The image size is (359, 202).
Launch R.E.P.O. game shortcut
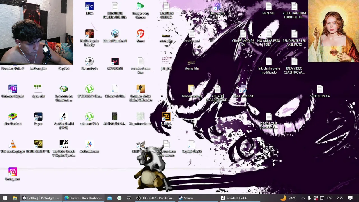click(166, 119)
